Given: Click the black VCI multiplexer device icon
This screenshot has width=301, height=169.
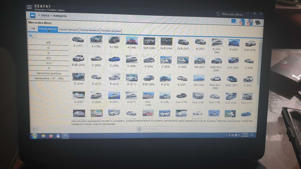Looking at the screenshot, I should (258, 23).
